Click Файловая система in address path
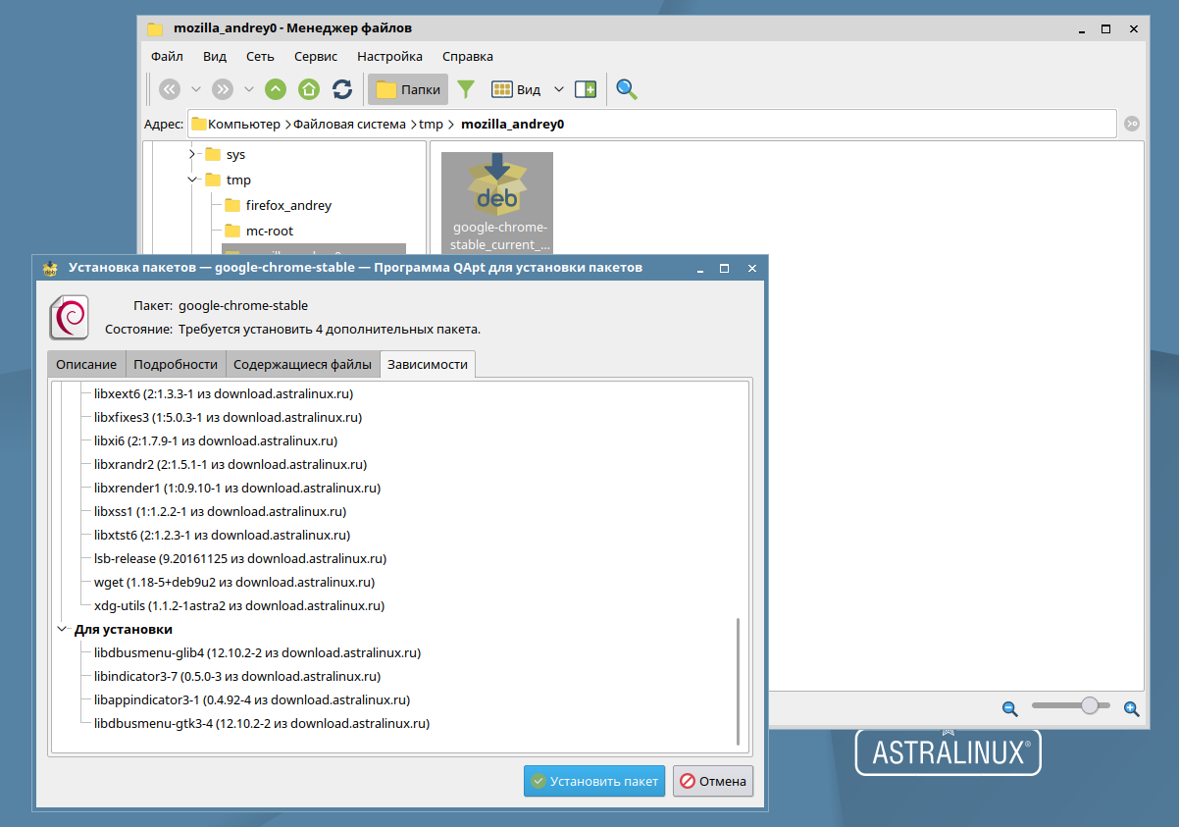 (x=349, y=125)
